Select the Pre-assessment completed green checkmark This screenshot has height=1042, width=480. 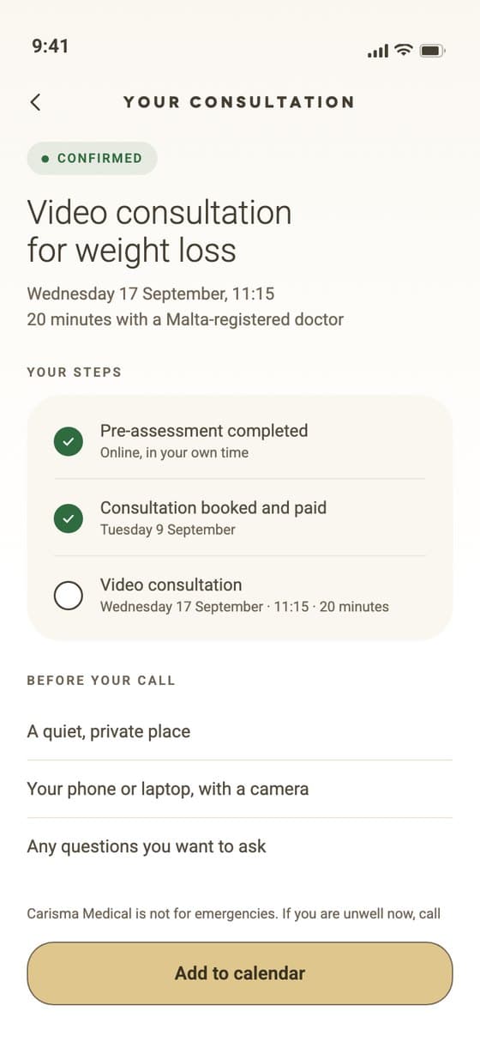point(69,441)
